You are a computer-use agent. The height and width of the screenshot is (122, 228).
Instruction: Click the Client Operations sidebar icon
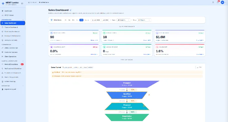(x=2, y=56)
